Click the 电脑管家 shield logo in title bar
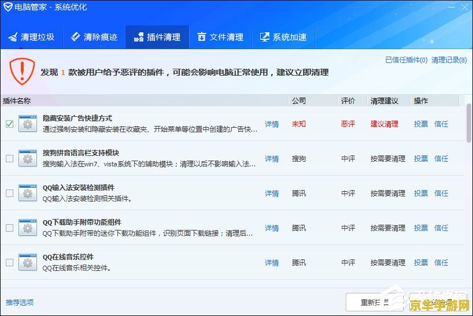The image size is (473, 316). pyautogui.click(x=8, y=6)
